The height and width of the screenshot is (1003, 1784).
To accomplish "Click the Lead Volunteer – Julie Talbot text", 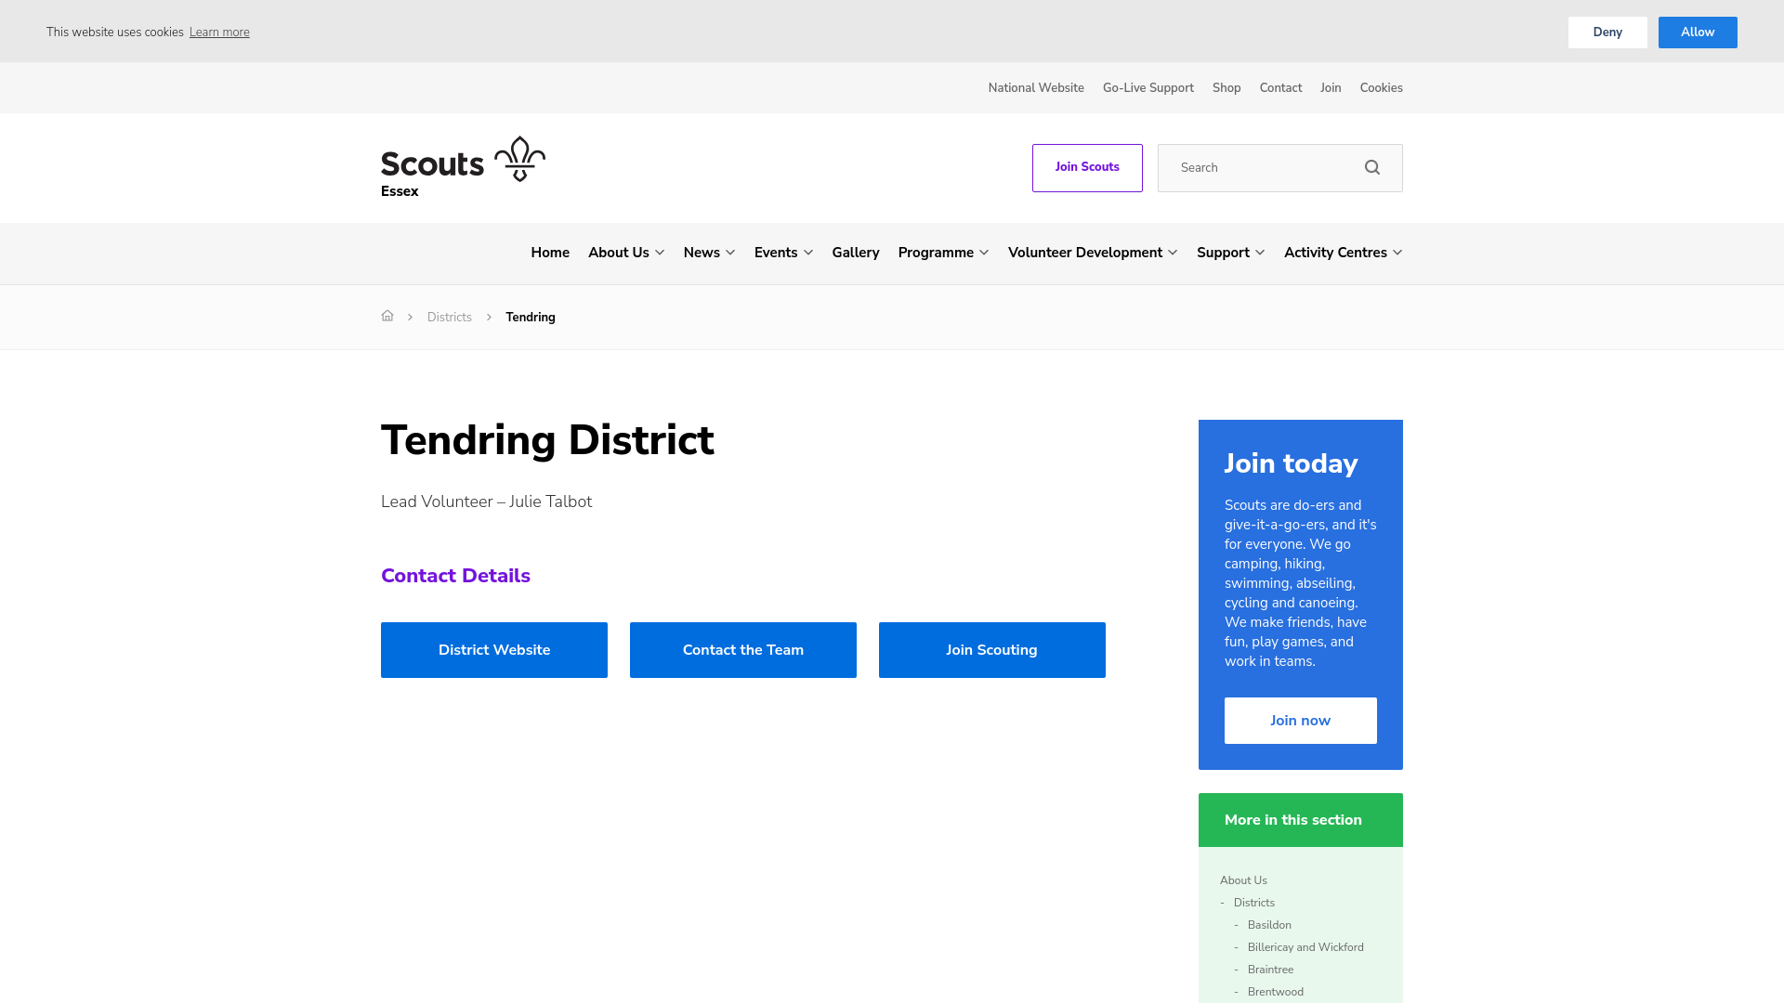I will coord(486,501).
